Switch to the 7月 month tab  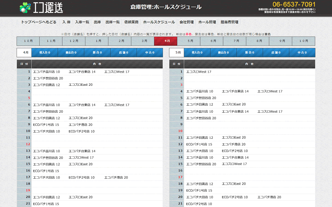click(234, 41)
